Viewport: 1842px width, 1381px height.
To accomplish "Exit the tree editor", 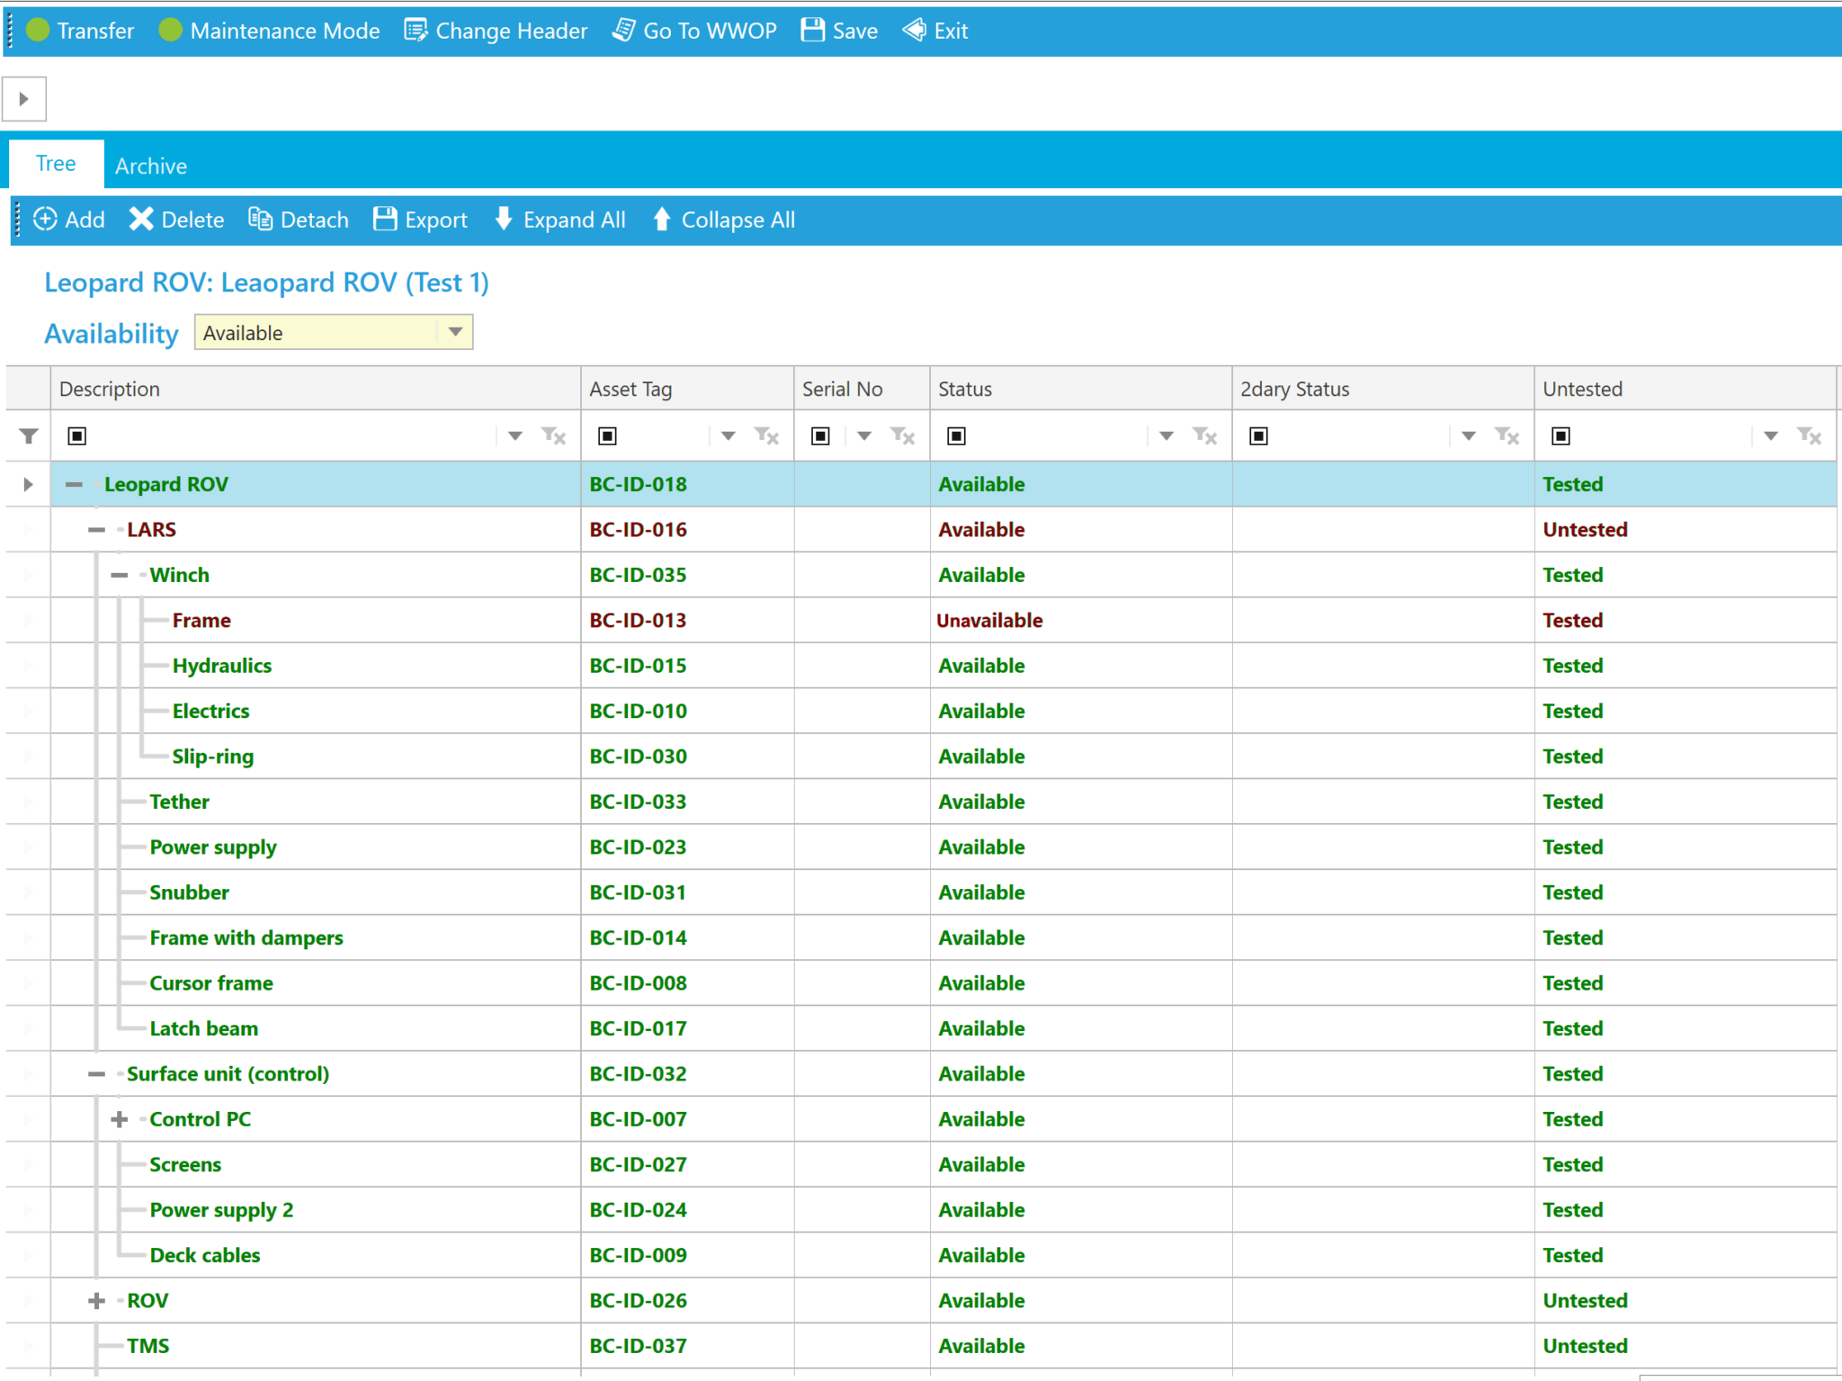I will (935, 31).
